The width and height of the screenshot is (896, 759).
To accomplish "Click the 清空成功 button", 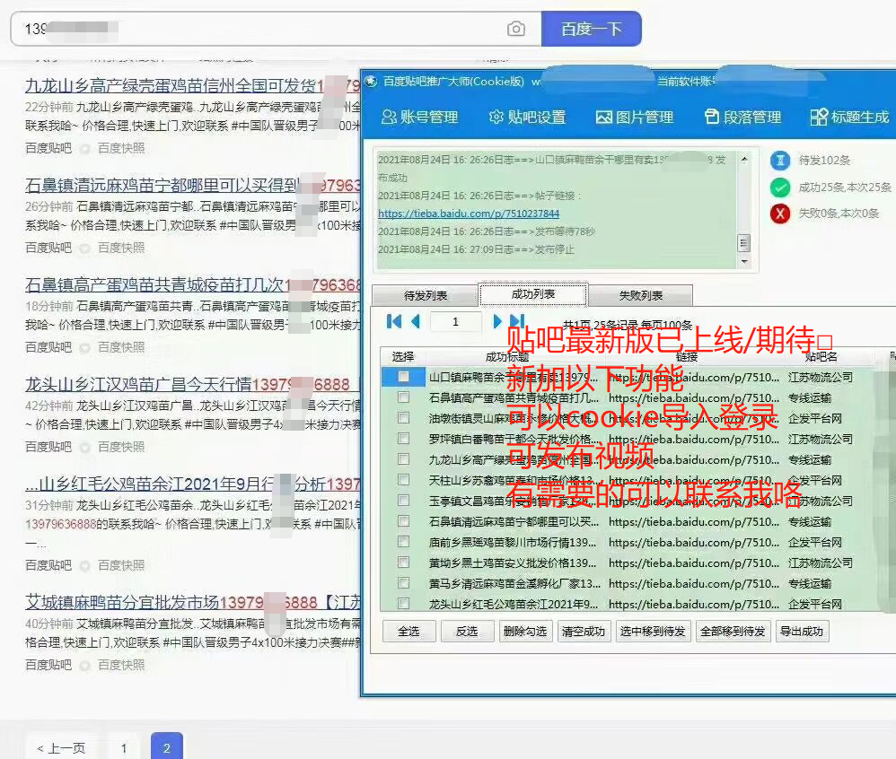I will pos(584,632).
